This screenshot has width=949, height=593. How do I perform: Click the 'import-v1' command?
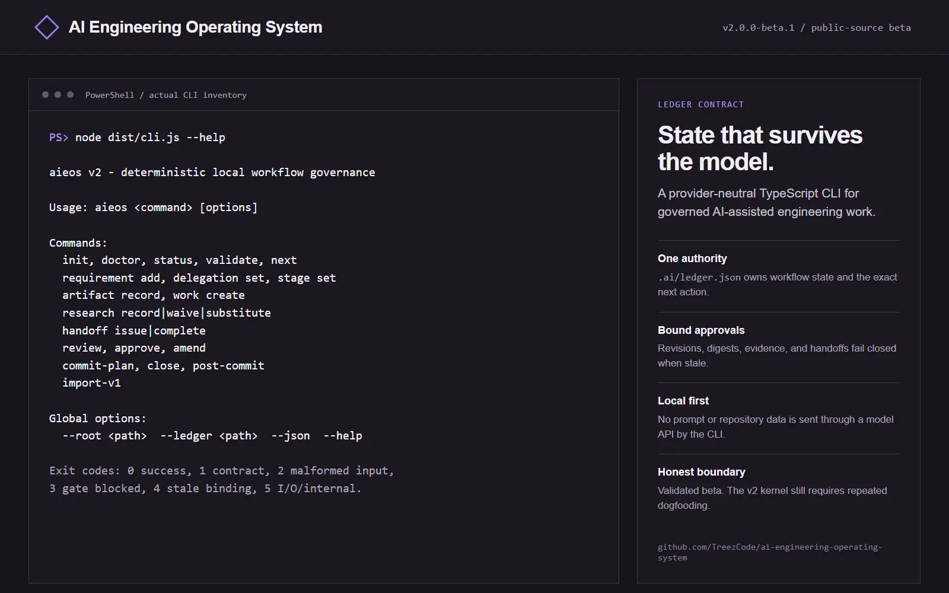pos(91,383)
